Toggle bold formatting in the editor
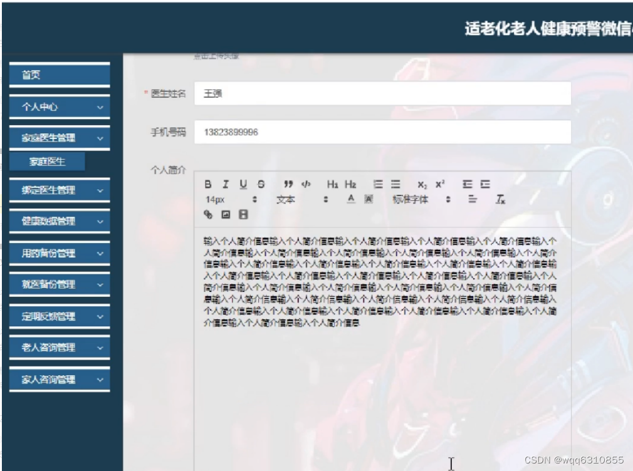This screenshot has width=633, height=471. coord(208,184)
